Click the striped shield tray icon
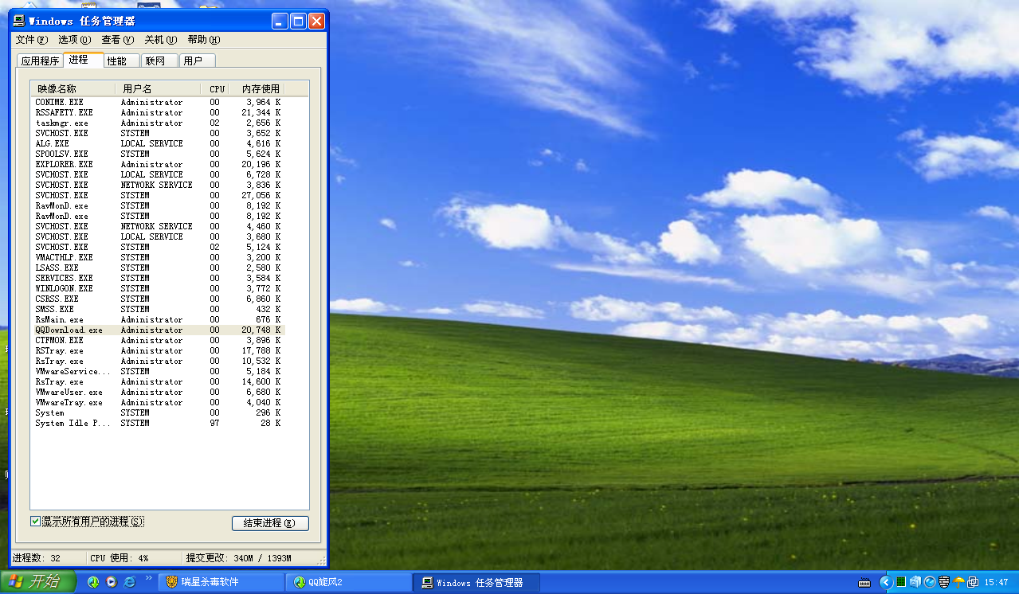The image size is (1019, 594). coord(943,582)
